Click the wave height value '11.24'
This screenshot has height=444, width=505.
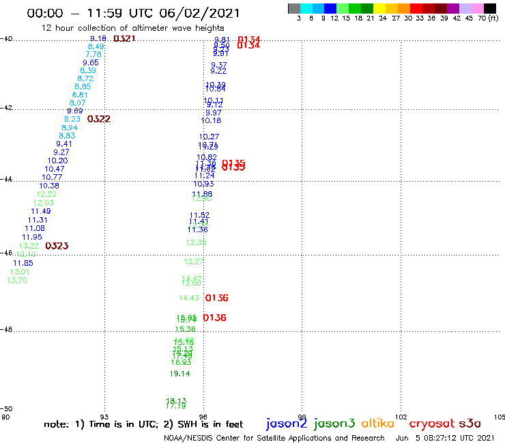coord(205,176)
